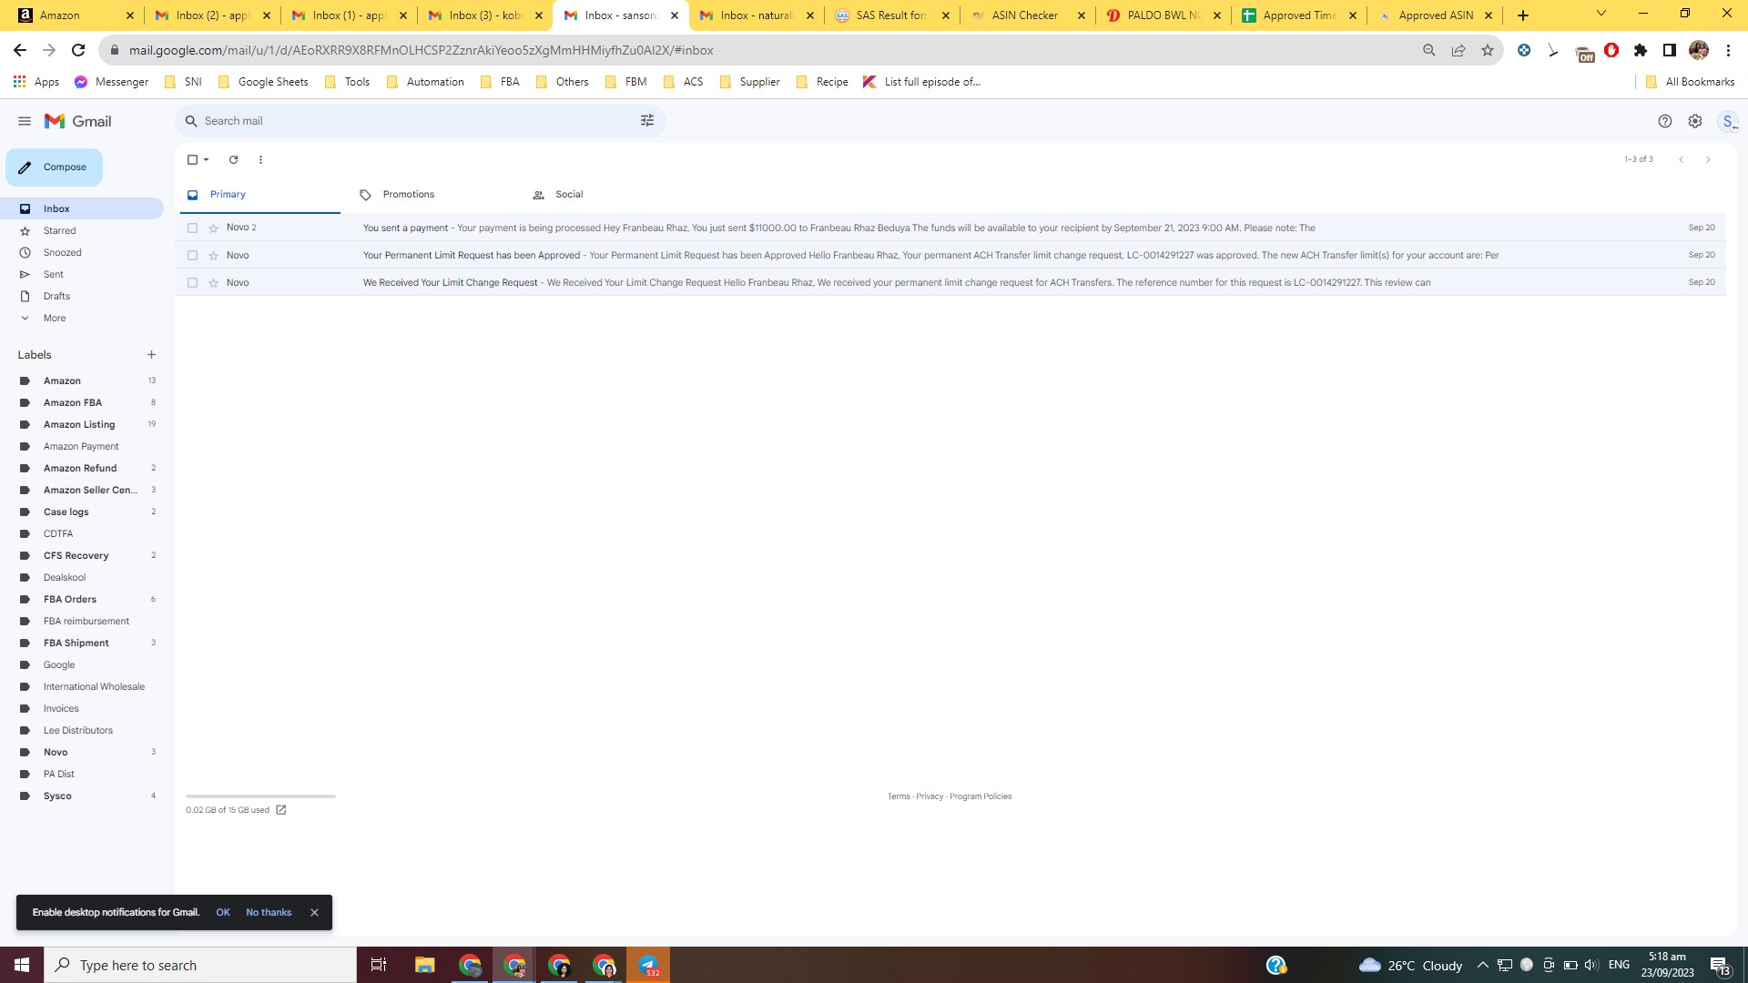Image resolution: width=1748 pixels, height=983 pixels.
Task: Click the browser address bar
Action: pyautogui.click(x=765, y=50)
